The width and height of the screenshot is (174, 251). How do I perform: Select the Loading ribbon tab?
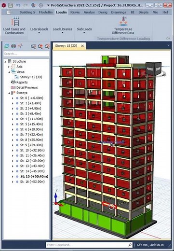61,12
